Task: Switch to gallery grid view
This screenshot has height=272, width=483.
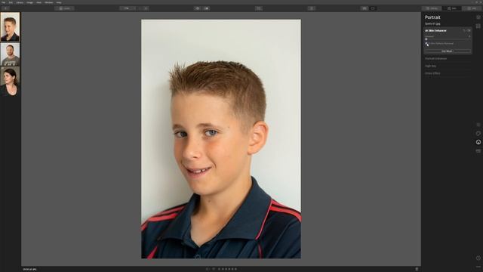Action: tap(365, 8)
